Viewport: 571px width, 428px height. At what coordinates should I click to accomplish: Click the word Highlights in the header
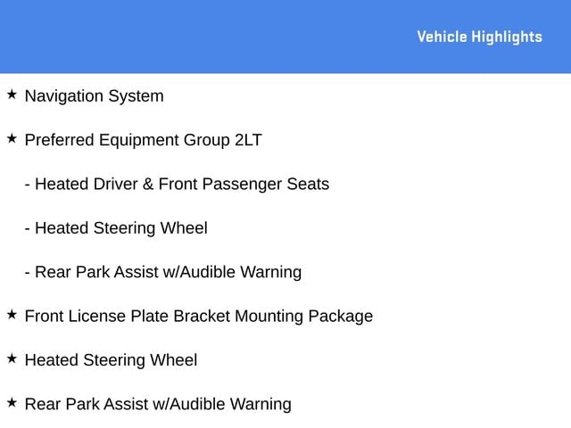[x=507, y=37]
